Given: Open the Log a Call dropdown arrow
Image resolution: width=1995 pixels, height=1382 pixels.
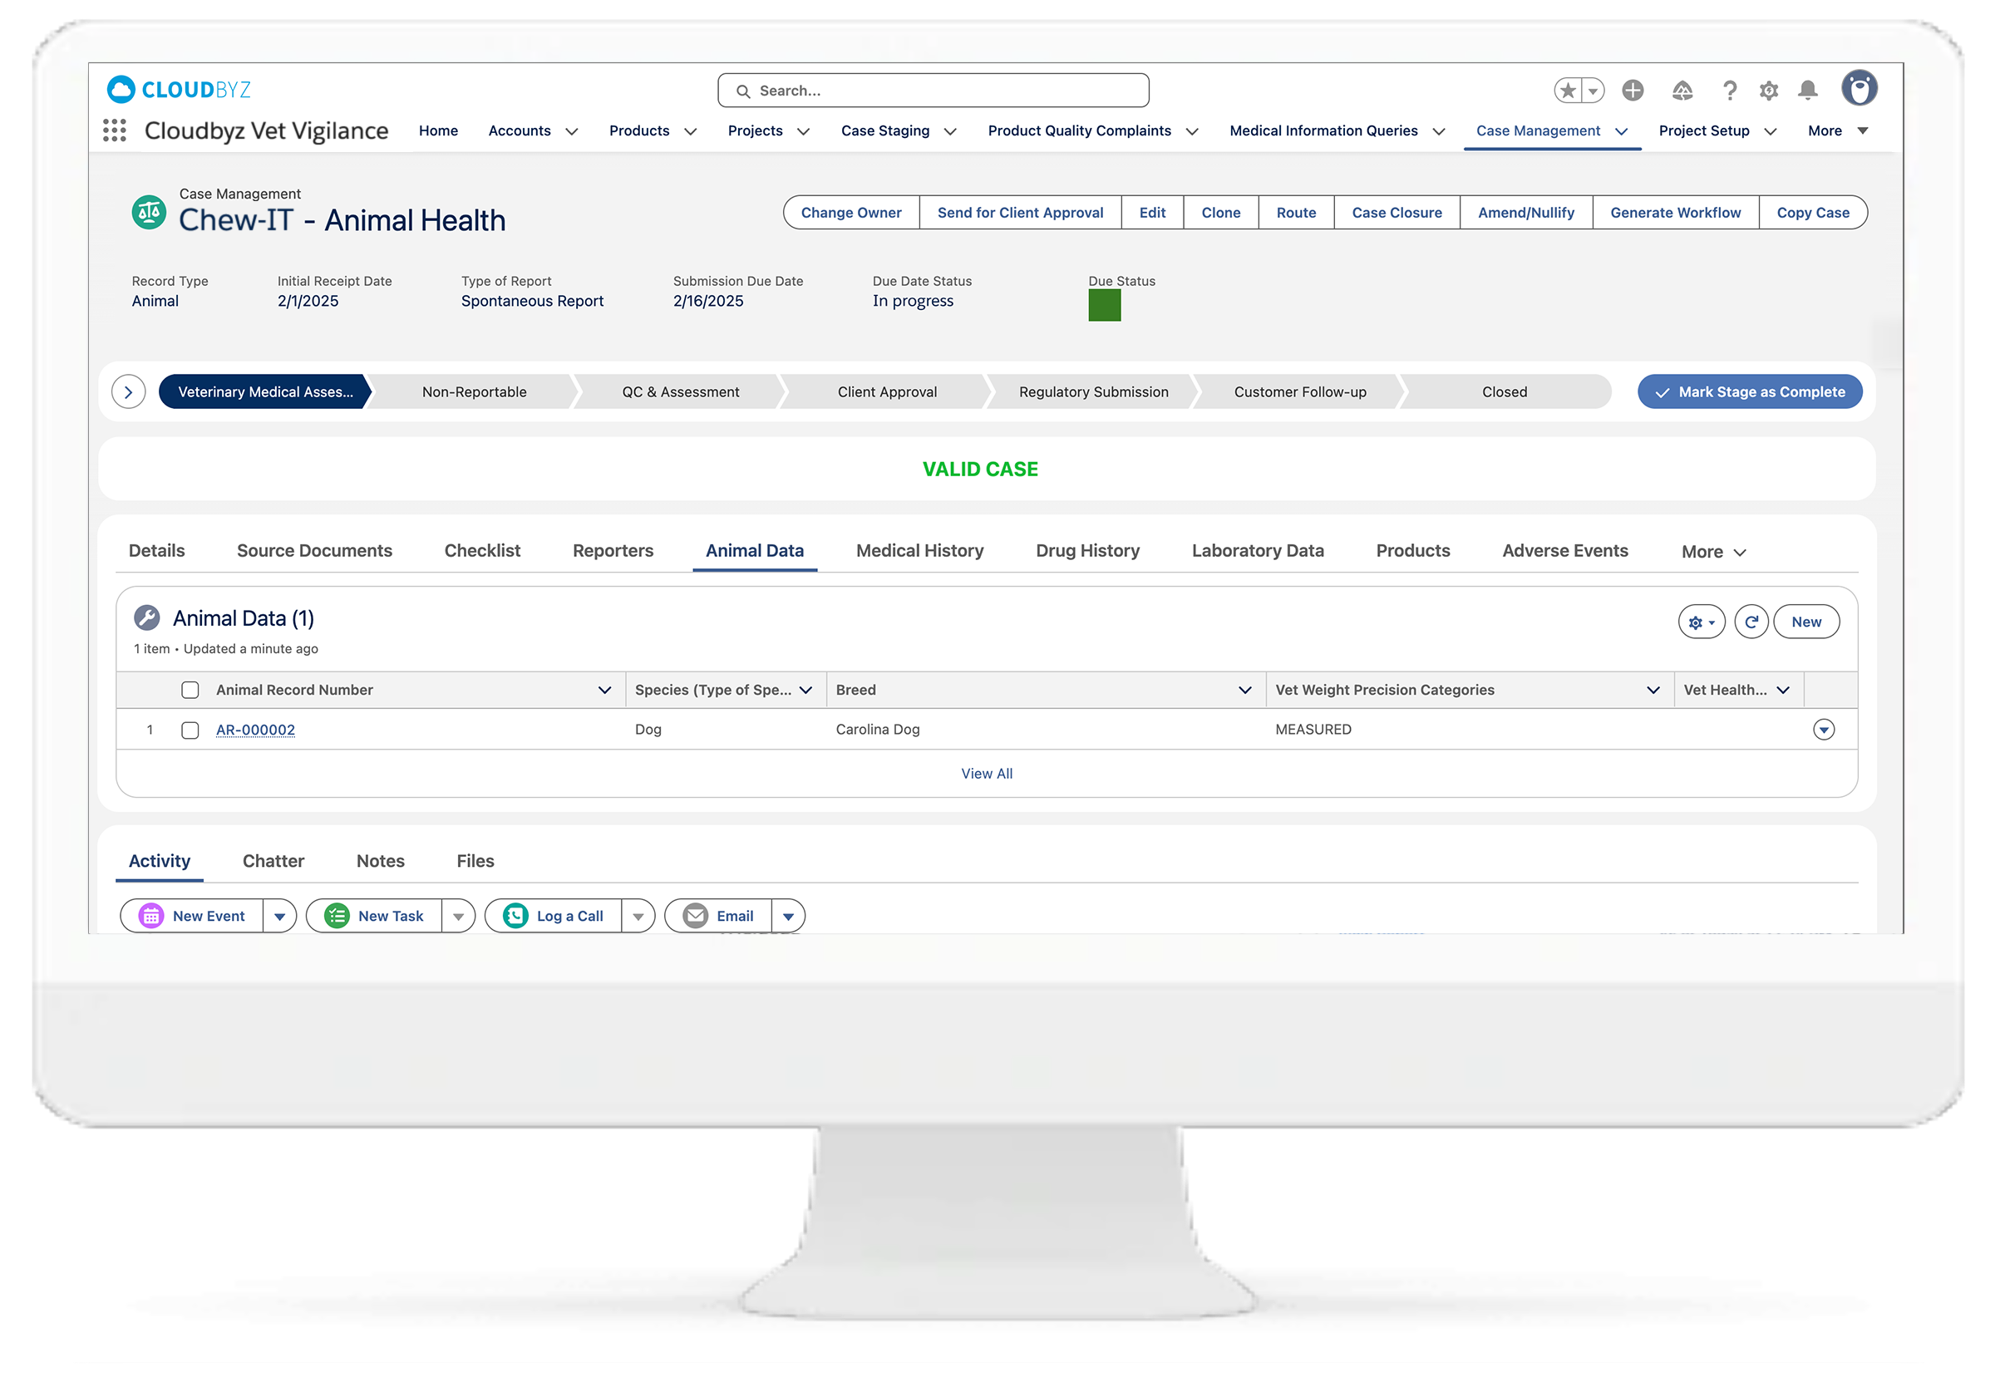Looking at the screenshot, I should [x=638, y=916].
